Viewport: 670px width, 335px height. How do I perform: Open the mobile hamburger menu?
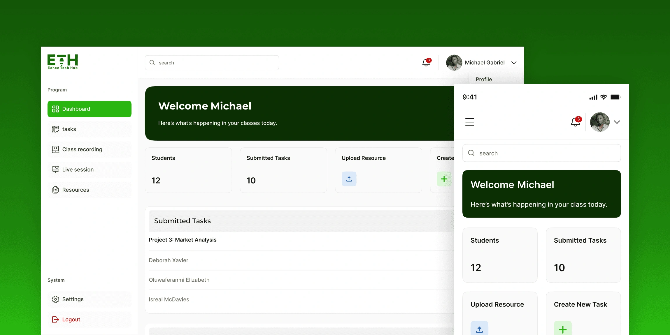(x=469, y=122)
